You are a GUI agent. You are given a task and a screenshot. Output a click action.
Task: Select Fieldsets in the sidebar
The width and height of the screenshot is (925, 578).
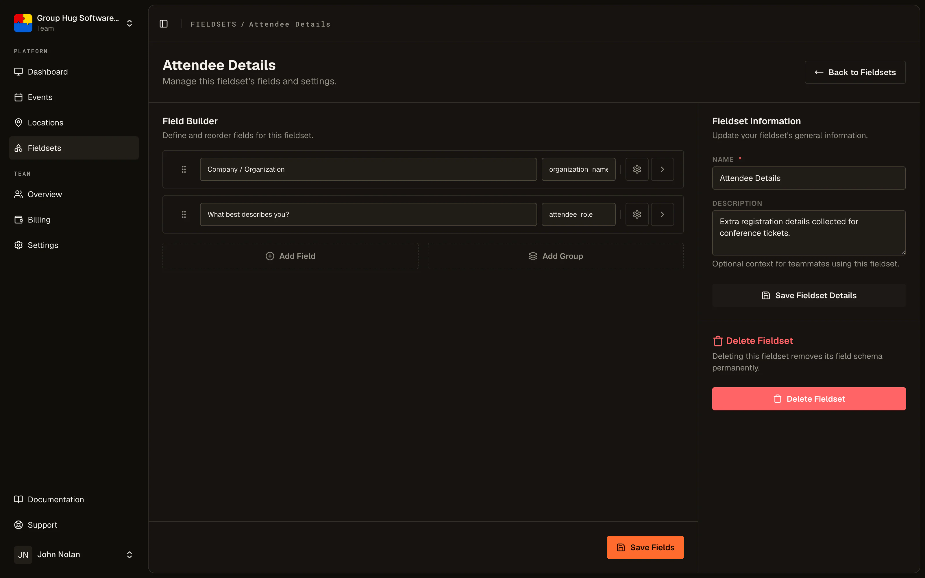coord(74,148)
